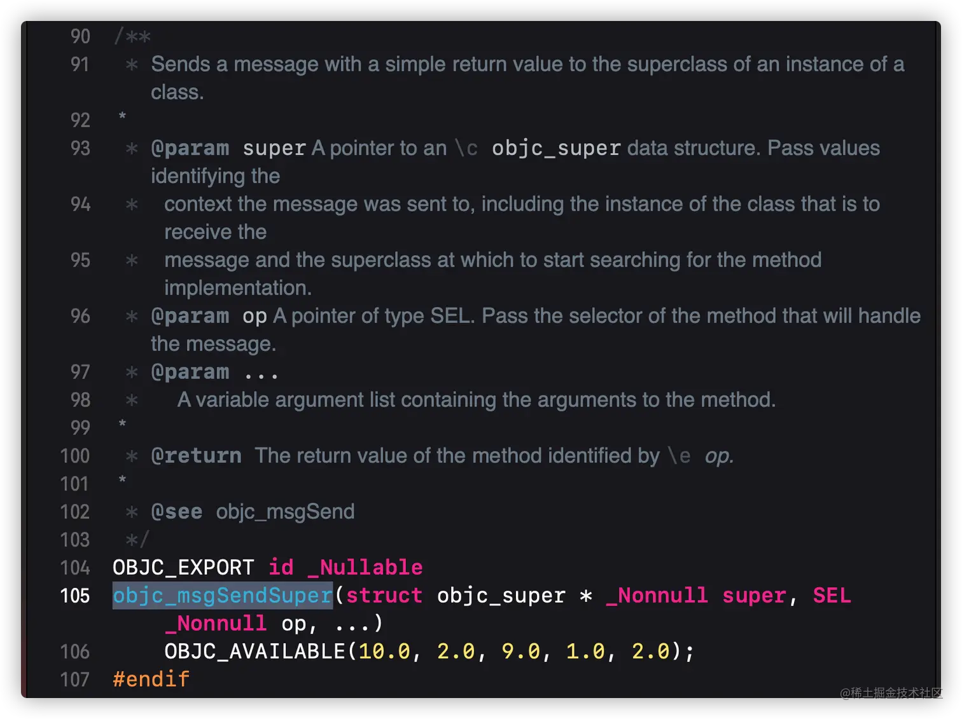Click the objc_msgSend reference after @see
The image size is (962, 719).
click(285, 512)
